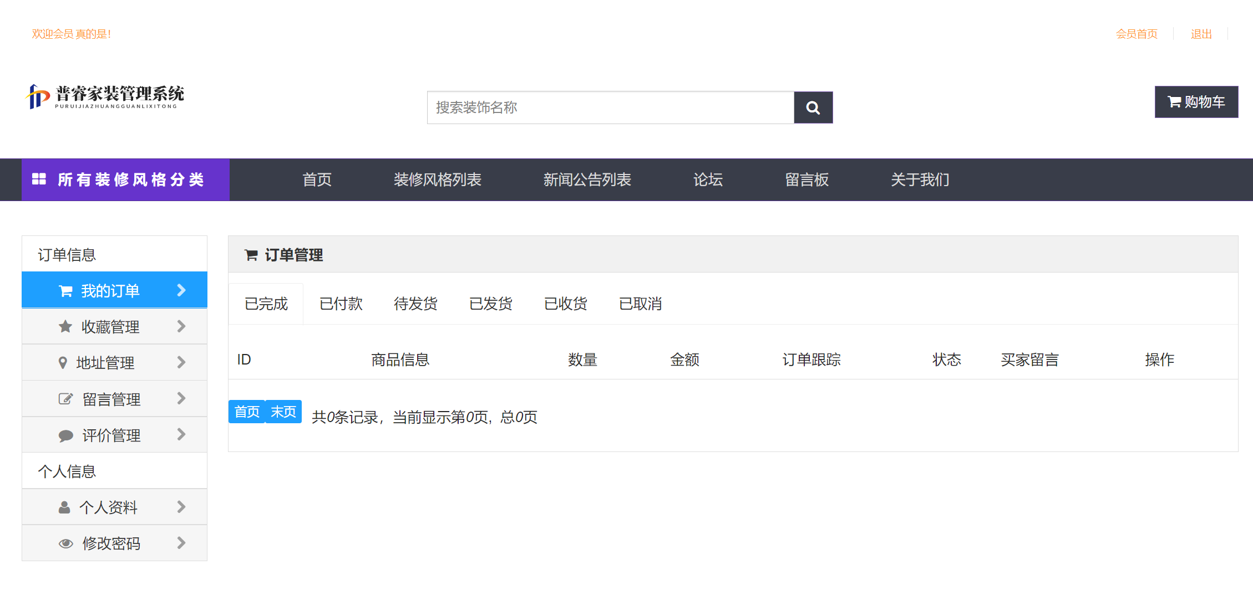Image resolution: width=1253 pixels, height=616 pixels.
Task: Click the eye icon next to 修改密码
Action: (65, 543)
